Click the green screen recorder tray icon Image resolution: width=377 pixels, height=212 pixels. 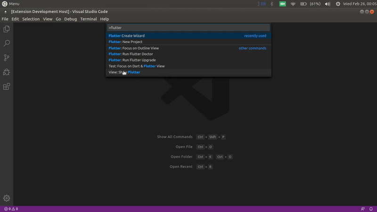coord(282,4)
